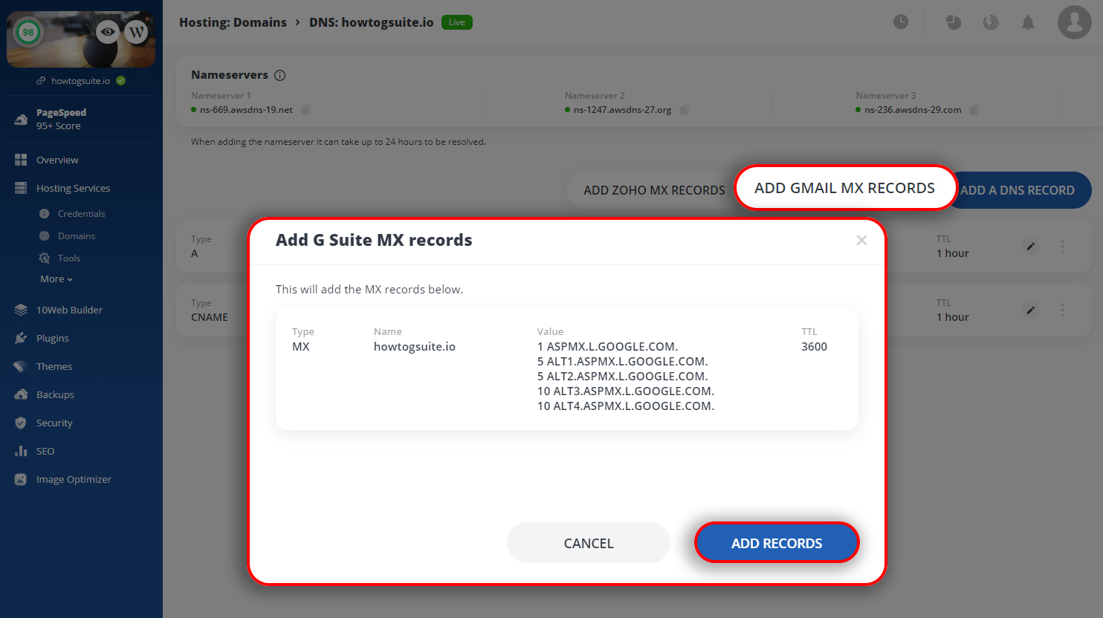
Task: Click the pie chart icon in header
Action: click(954, 22)
